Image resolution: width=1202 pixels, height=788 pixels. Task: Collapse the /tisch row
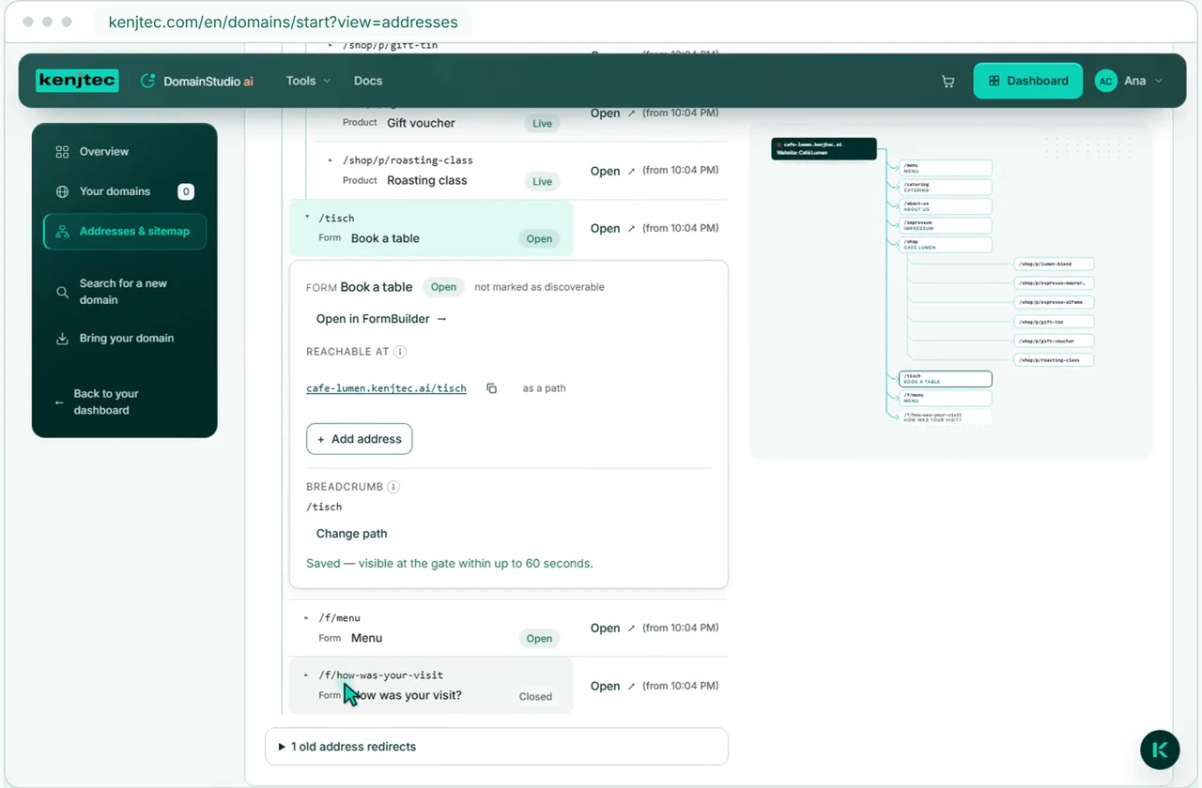coord(307,218)
